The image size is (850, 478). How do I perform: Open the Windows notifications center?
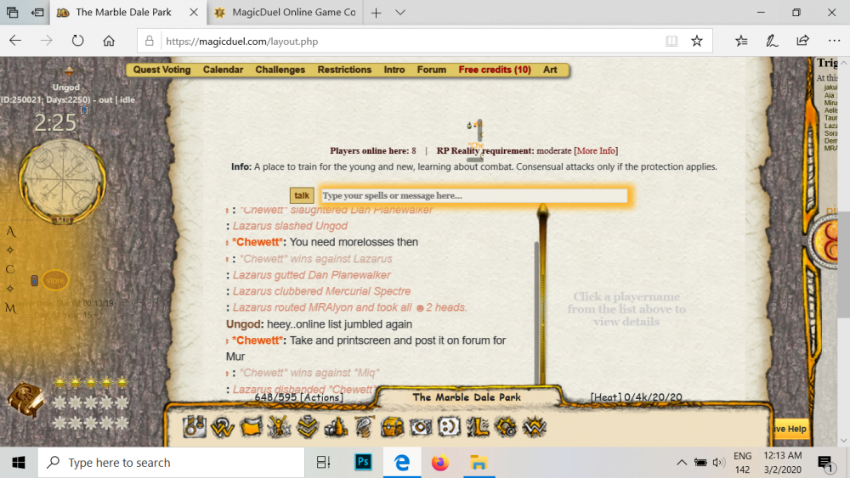tap(826, 463)
